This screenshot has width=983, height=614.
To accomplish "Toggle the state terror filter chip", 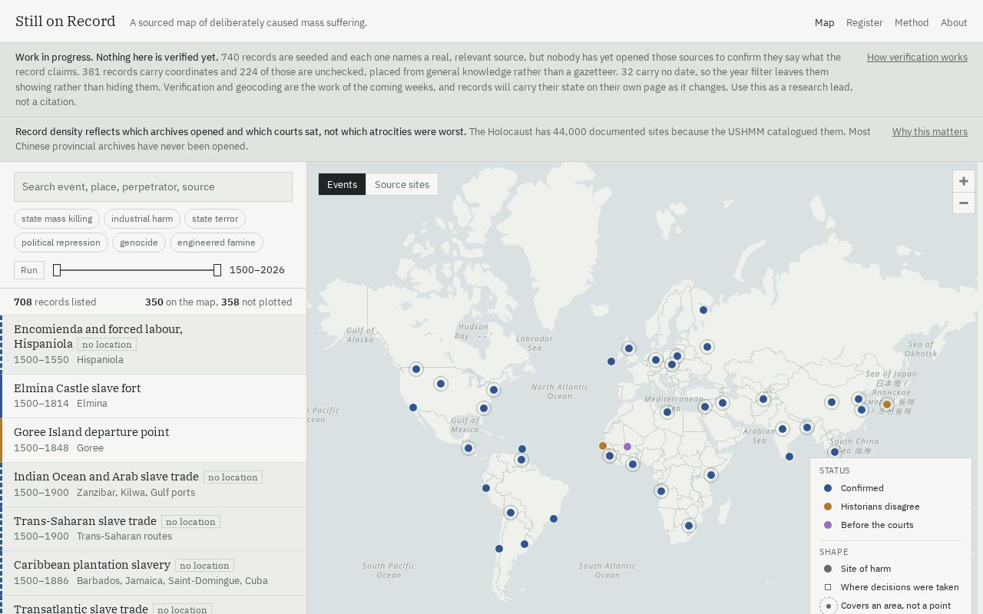I will [x=215, y=219].
